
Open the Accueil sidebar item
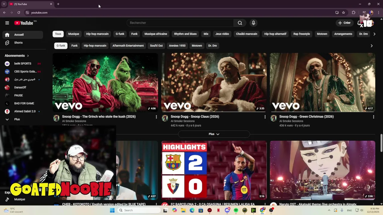pyautogui.click(x=23, y=35)
